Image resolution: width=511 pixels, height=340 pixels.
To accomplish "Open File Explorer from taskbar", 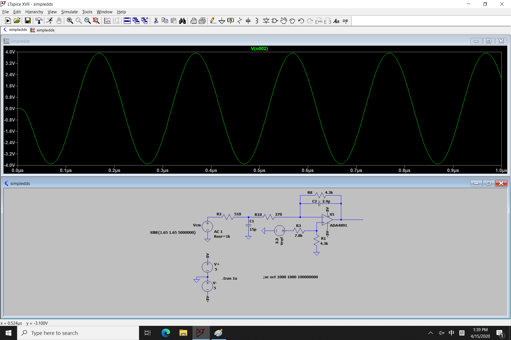I will (183, 333).
